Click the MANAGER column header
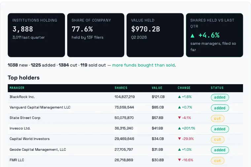This screenshot has width=251, height=167. [17, 88]
